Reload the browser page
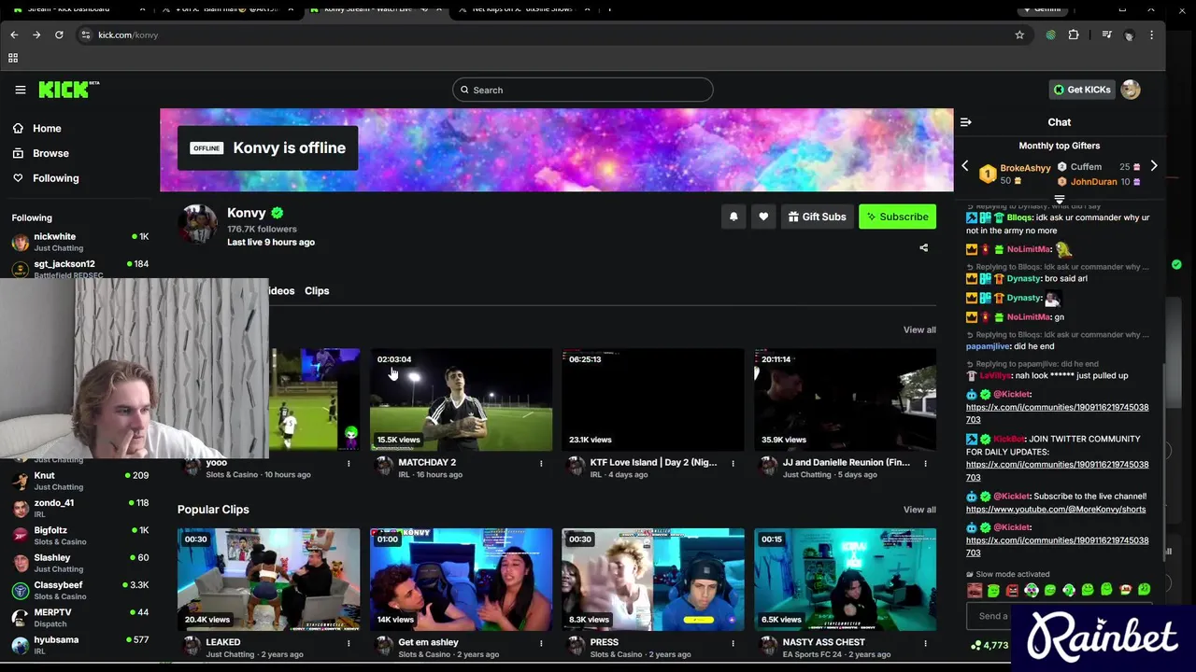 [59, 35]
